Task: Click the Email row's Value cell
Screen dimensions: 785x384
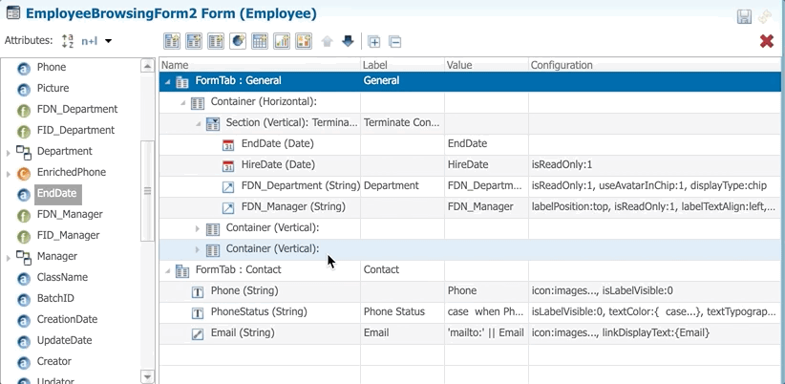Action: (x=486, y=333)
